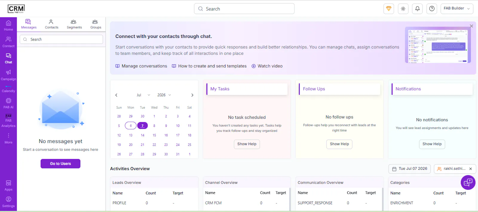Viewport: 478px width, 212px height.
Task: Go to next calendar month
Action: pos(192,95)
